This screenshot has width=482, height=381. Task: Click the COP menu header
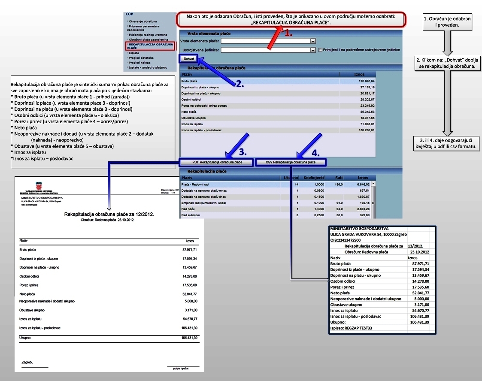[x=130, y=14]
